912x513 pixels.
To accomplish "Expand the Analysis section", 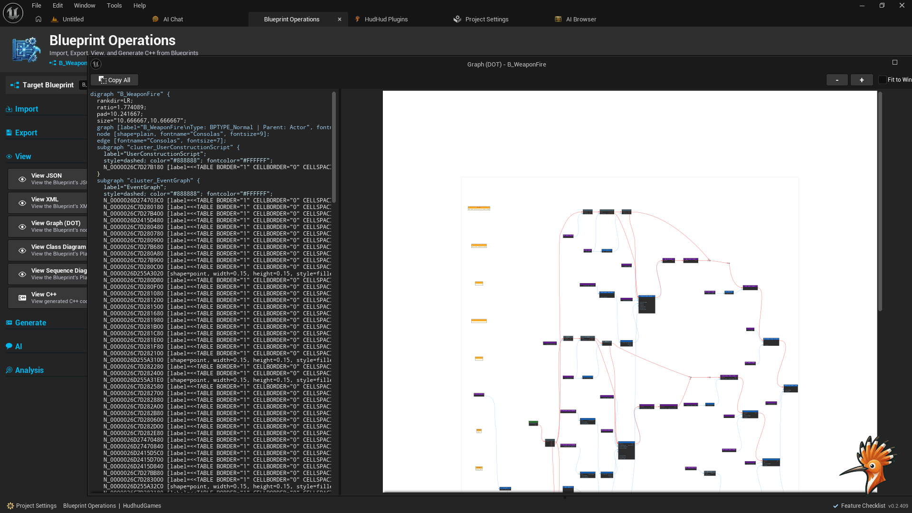I will tap(29, 370).
